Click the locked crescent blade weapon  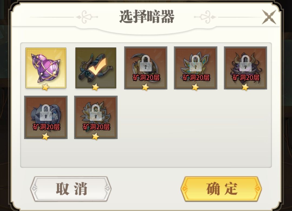pyautogui.click(x=146, y=68)
